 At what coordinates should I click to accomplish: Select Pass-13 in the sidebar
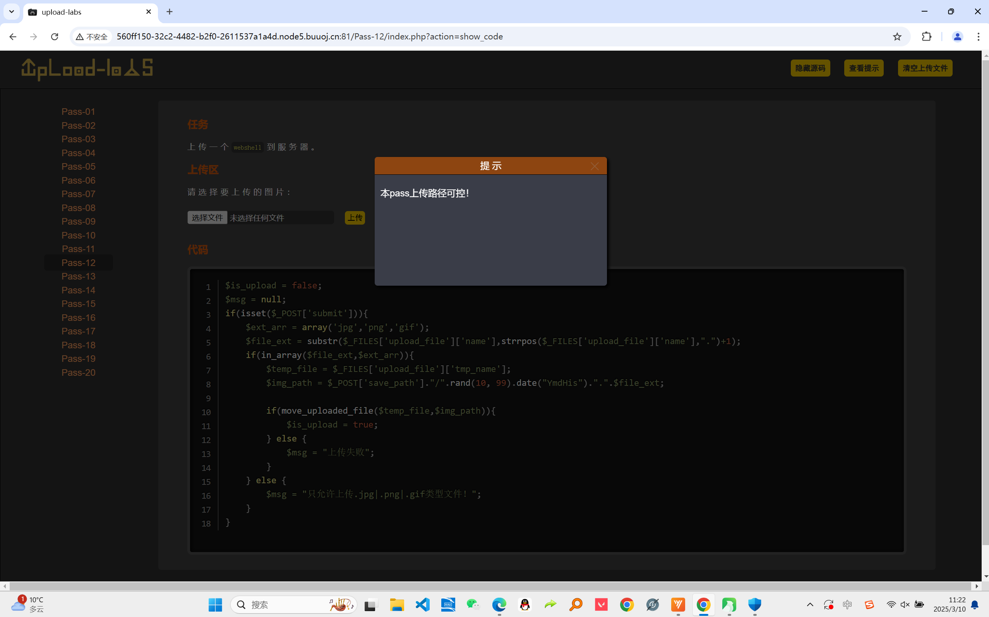tap(79, 276)
